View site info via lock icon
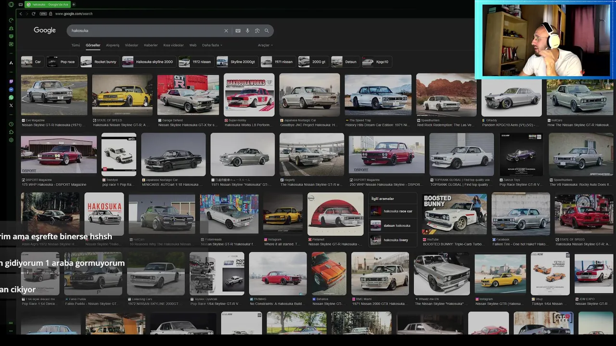The image size is (616, 346). (x=51, y=13)
